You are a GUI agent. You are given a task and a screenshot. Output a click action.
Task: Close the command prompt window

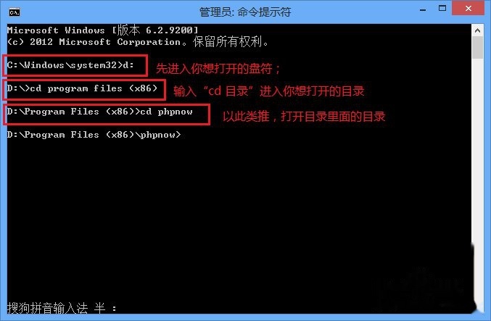[468, 8]
